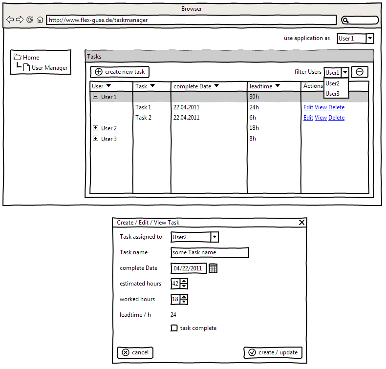386x369 pixels.
Task: Click the round minus button beside filter Users
Action: 360,72
